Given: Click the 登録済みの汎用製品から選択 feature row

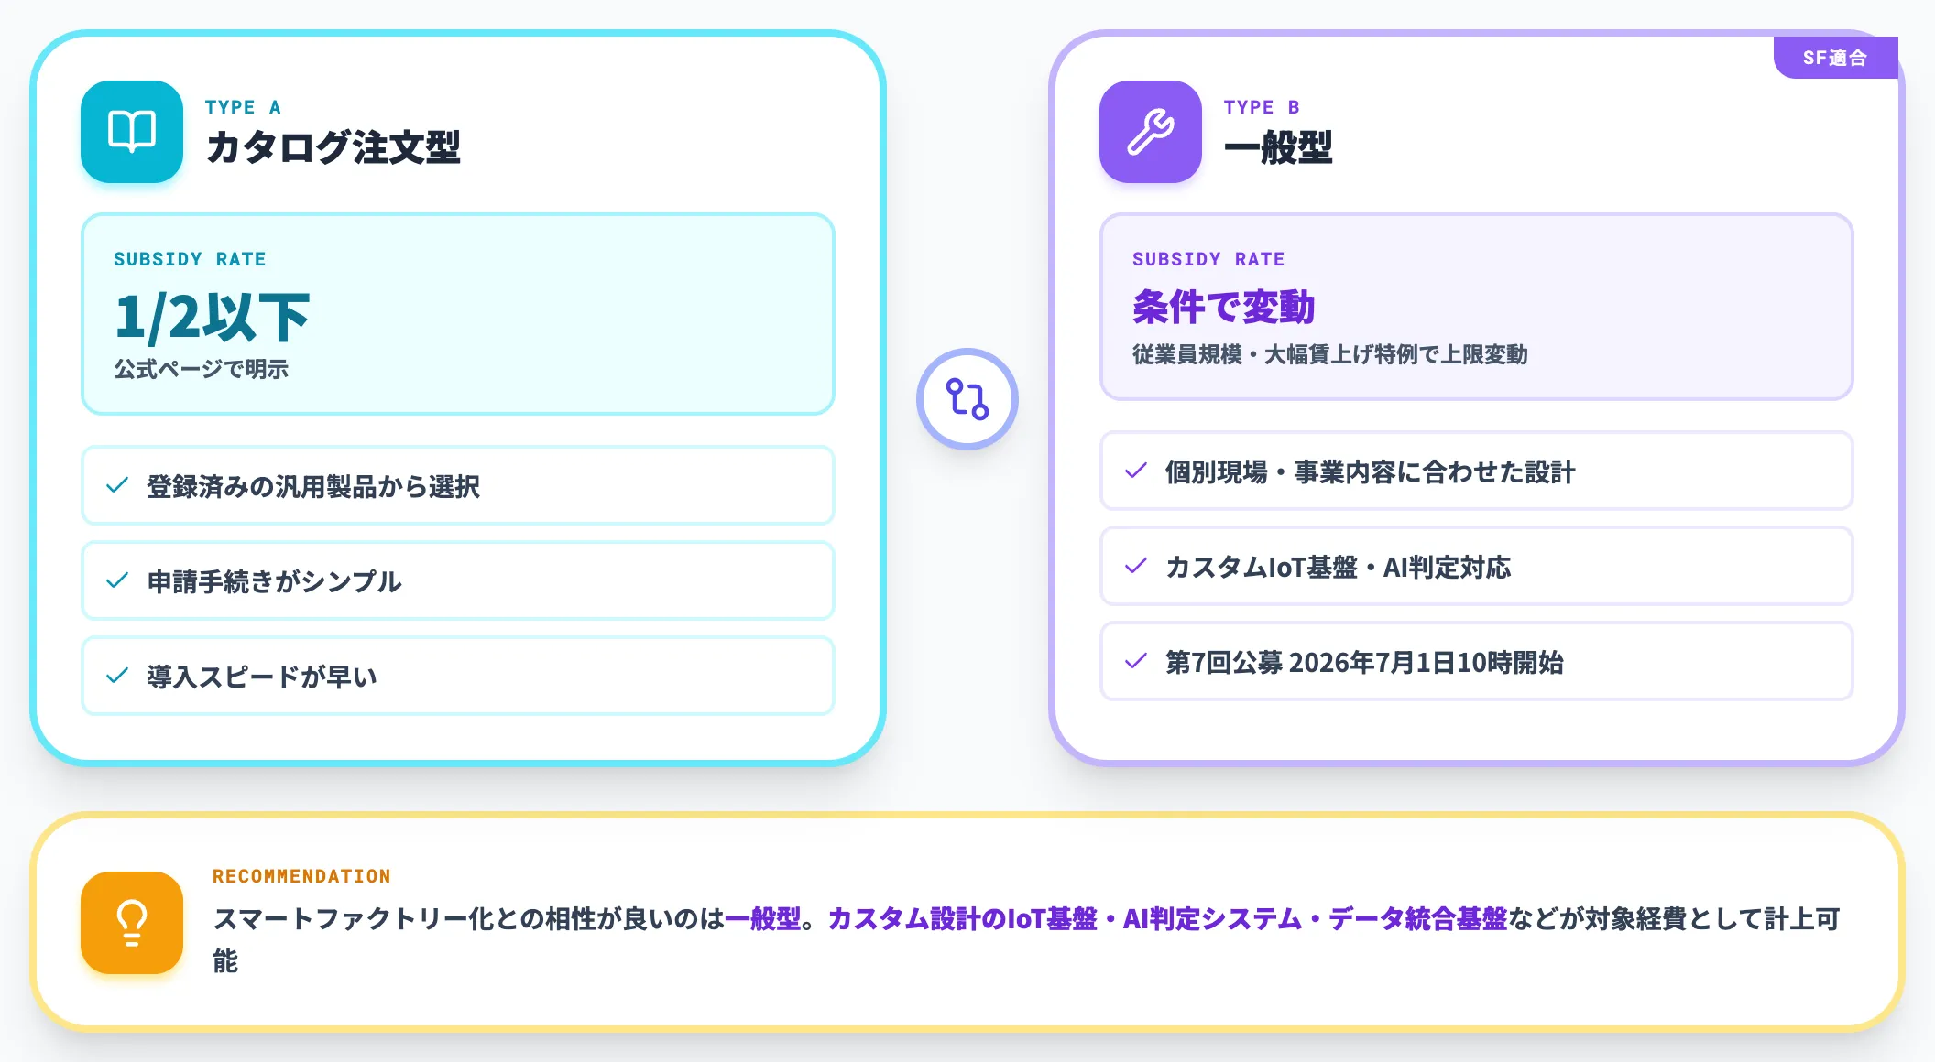Looking at the screenshot, I should pos(458,485).
